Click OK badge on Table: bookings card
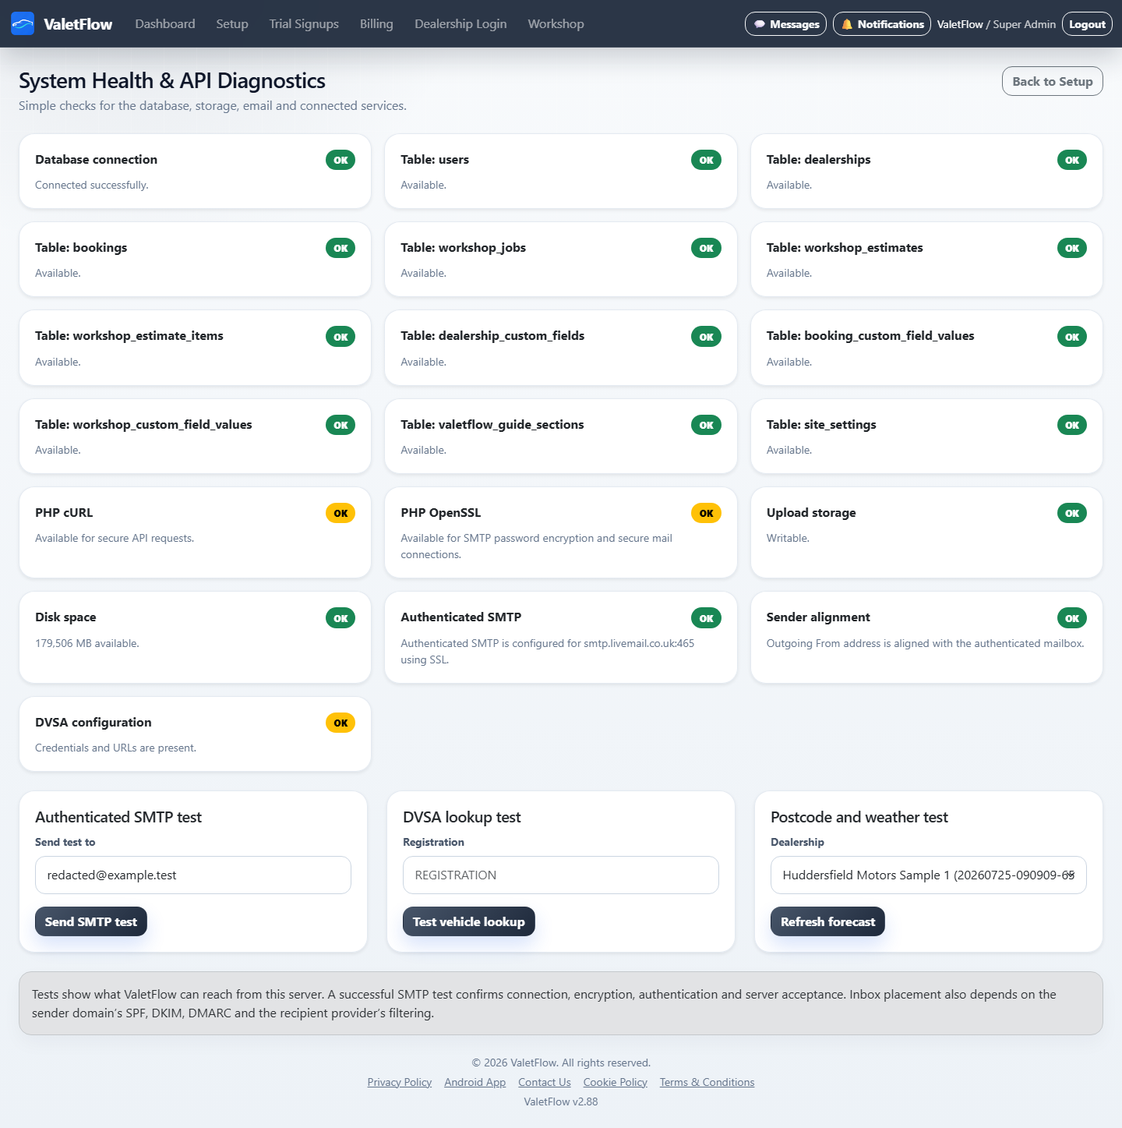Screen dimensions: 1122x1128 pos(340,248)
